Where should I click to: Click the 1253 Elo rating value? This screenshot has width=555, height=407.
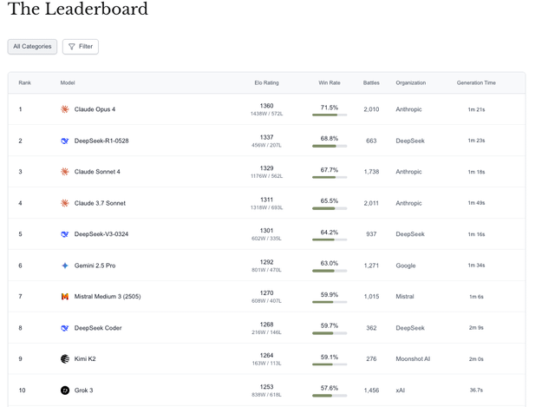tap(266, 386)
